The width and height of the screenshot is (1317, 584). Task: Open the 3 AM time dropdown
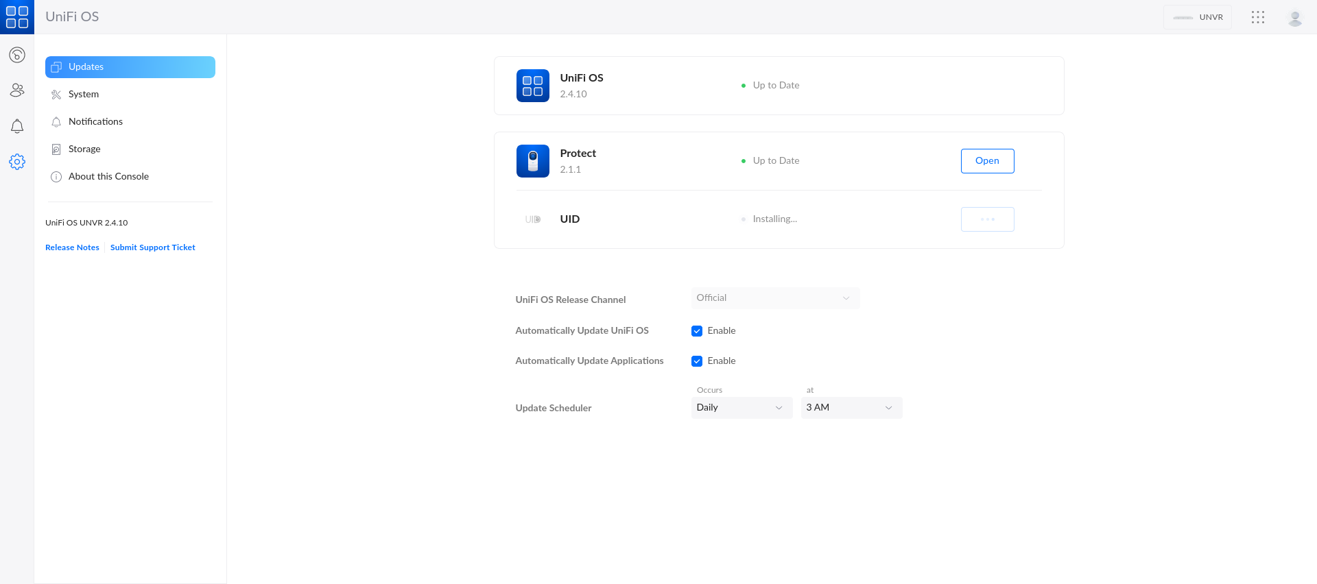click(851, 408)
